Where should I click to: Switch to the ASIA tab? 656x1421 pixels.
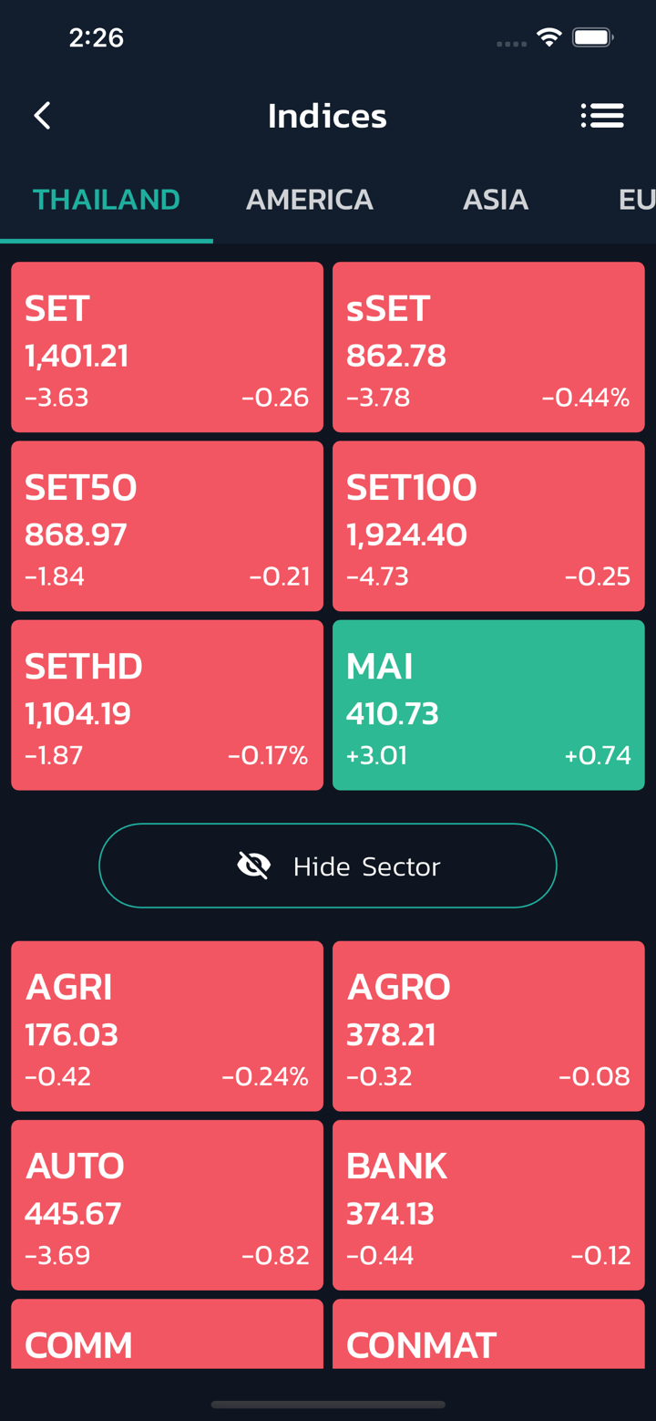(x=495, y=200)
